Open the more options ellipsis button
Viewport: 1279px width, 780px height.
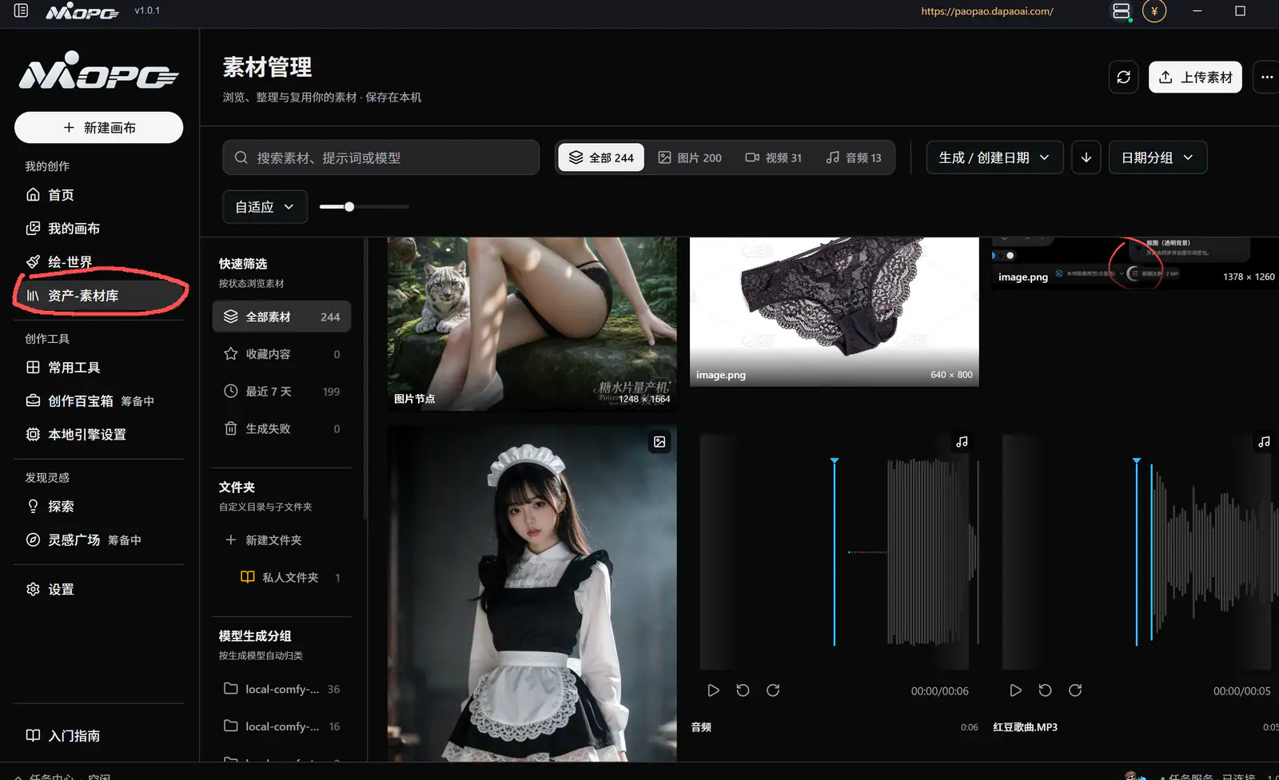pyautogui.click(x=1266, y=78)
